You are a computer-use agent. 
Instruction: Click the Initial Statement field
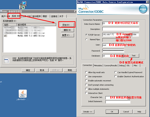(x=118, y=102)
